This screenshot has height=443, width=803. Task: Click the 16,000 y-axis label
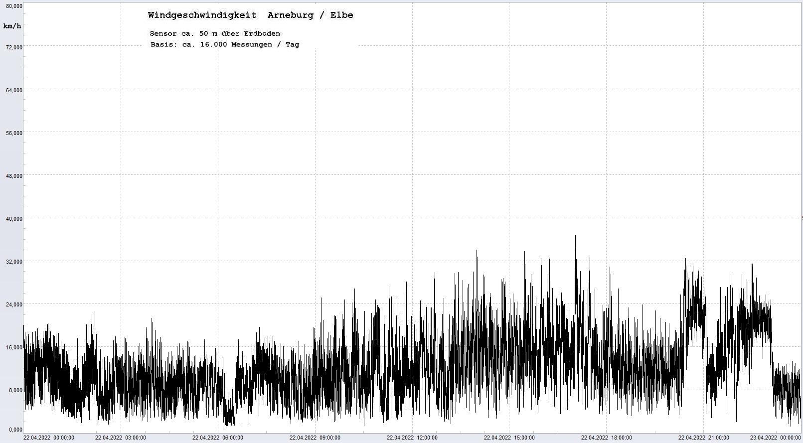point(12,347)
